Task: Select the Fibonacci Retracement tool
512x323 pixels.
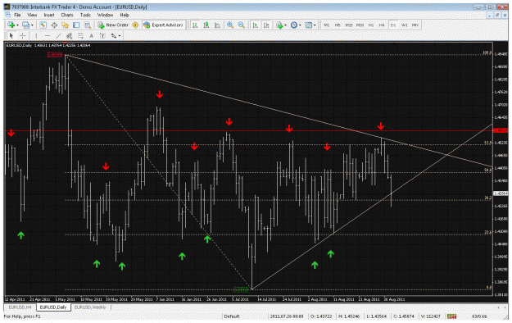Action: point(80,35)
